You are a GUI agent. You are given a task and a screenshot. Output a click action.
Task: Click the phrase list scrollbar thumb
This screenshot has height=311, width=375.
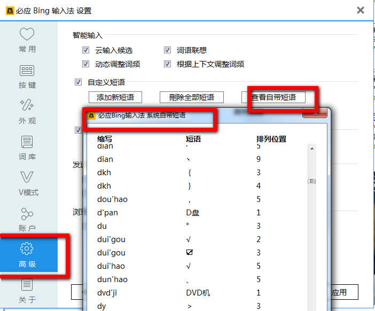click(312, 181)
